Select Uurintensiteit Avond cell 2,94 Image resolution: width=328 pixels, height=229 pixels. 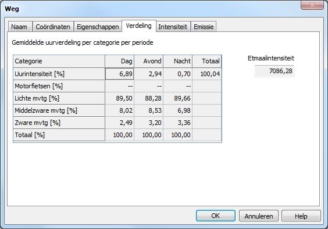click(x=149, y=74)
